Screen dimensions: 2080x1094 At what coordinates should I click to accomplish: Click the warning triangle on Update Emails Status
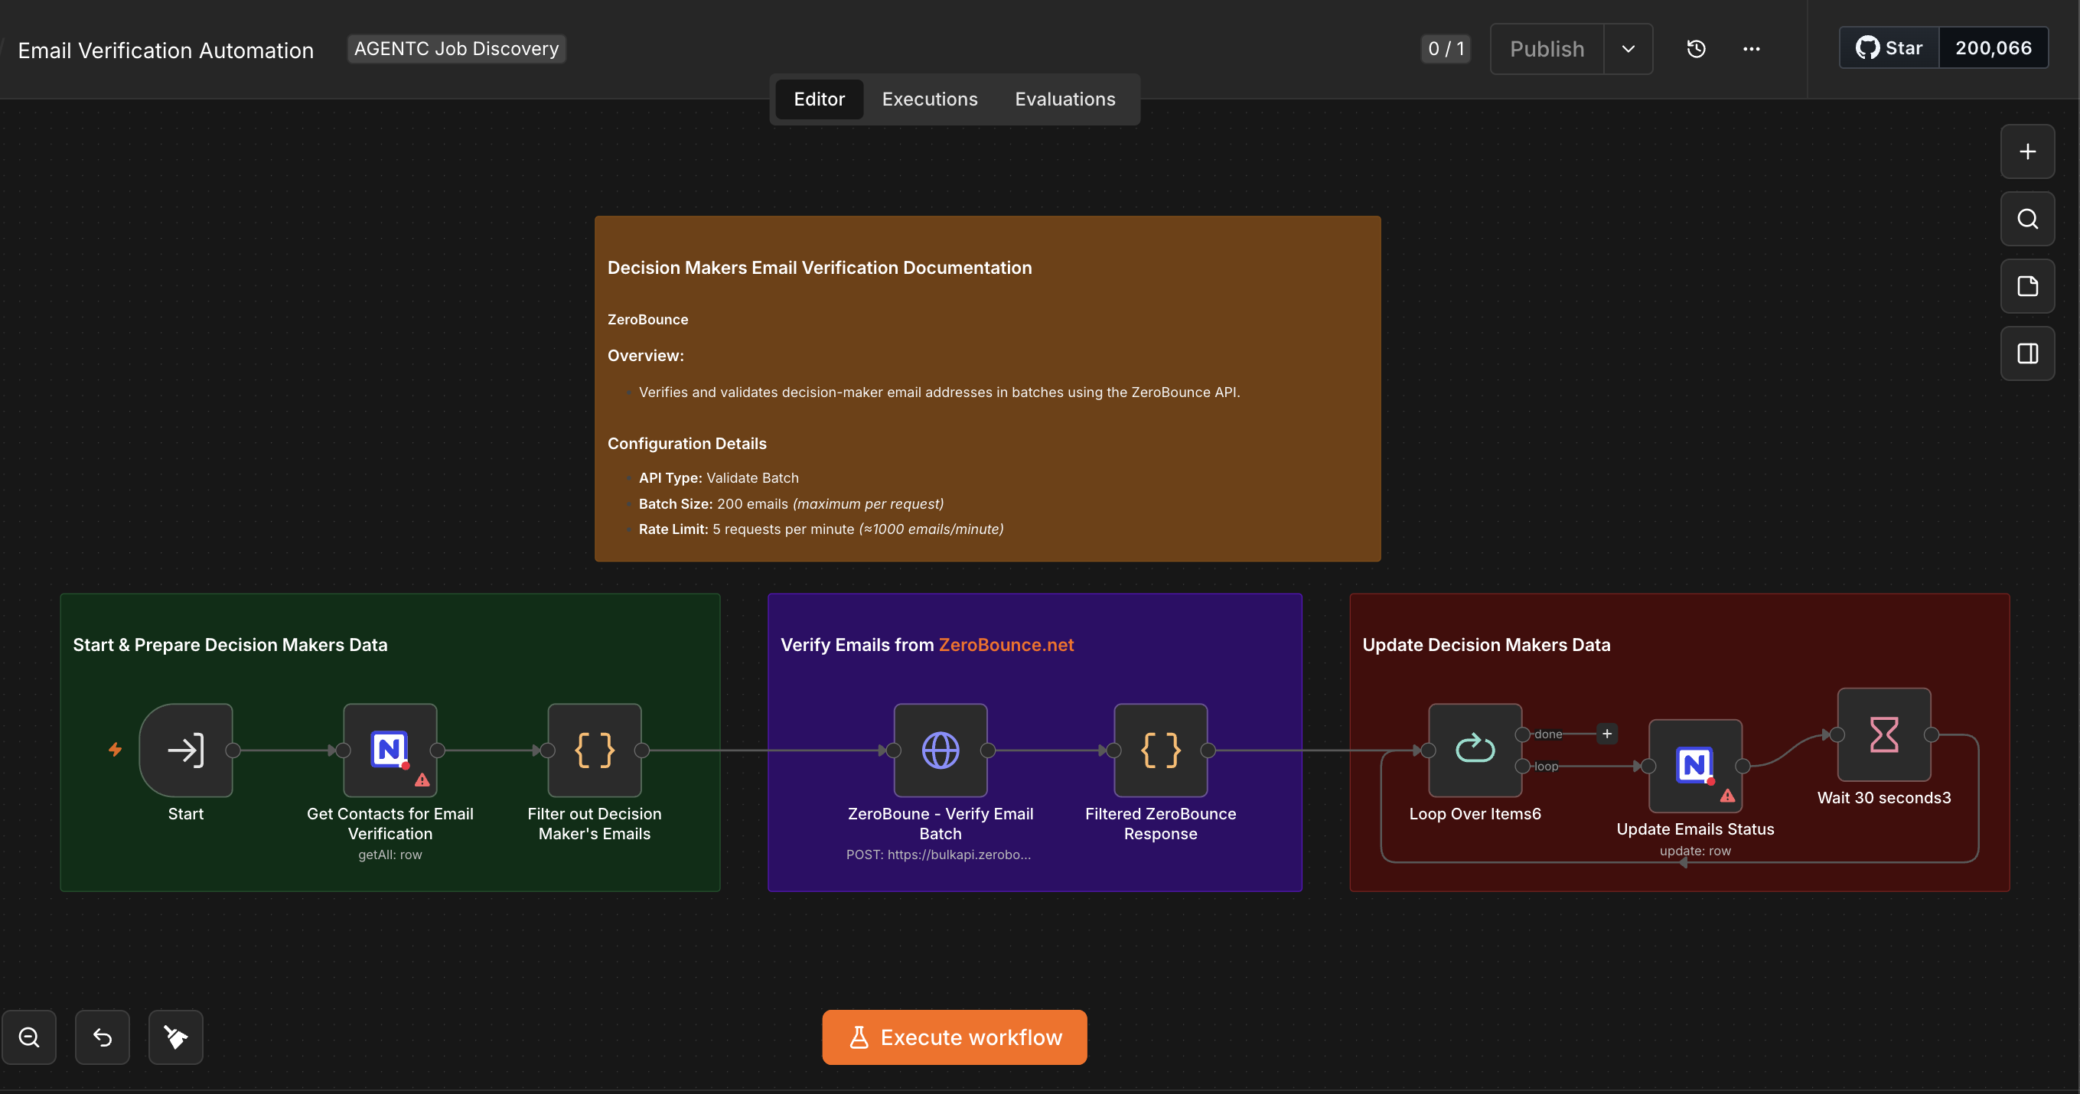pyautogui.click(x=1727, y=796)
